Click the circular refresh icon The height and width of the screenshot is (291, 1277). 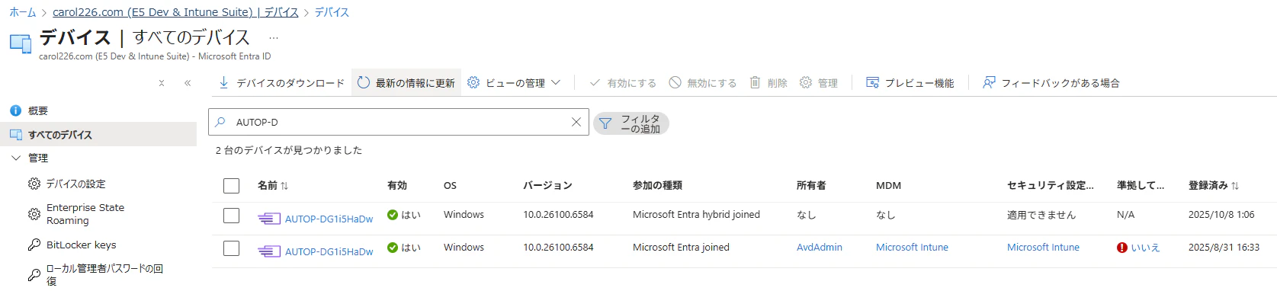(364, 82)
